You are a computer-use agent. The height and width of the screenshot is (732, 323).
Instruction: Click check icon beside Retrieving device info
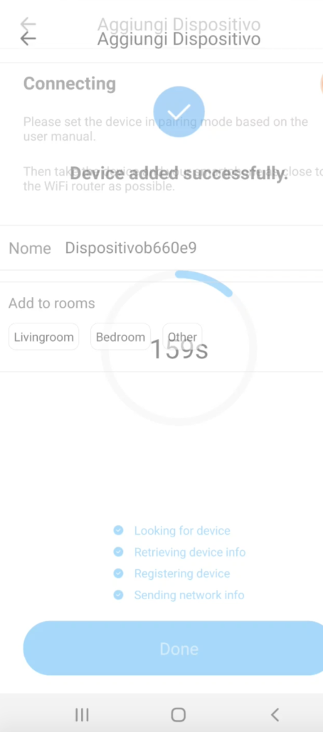pos(118,551)
